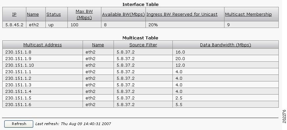Click multicast address 230.151.1.1 row
This screenshot has height=130, width=287.
(141, 72)
